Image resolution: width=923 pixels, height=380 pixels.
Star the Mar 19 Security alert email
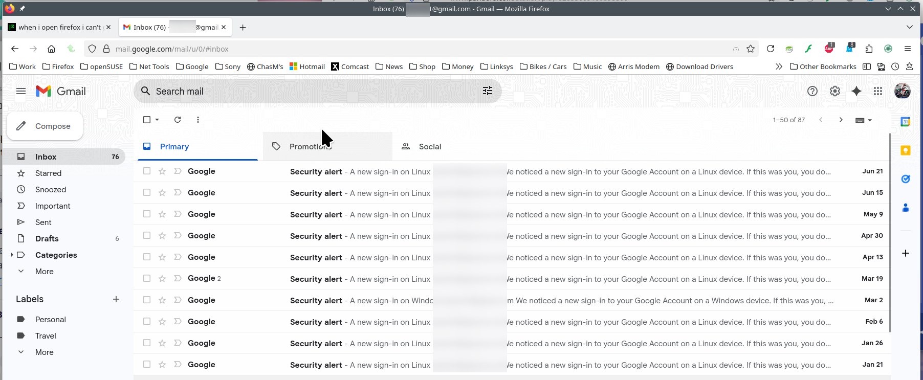162,278
